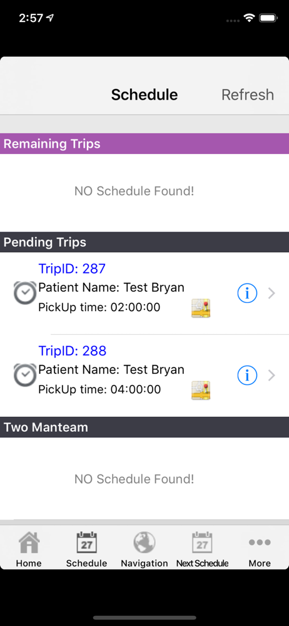This screenshot has height=626, width=289.
Task: Select the TripID: 288 link text
Action: pos(73,351)
